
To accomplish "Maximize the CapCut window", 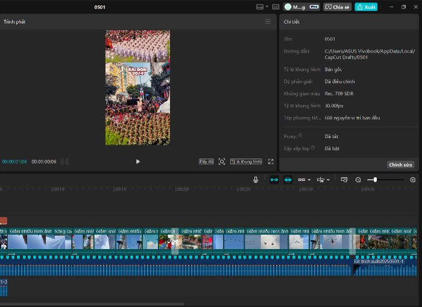I will pos(403,7).
